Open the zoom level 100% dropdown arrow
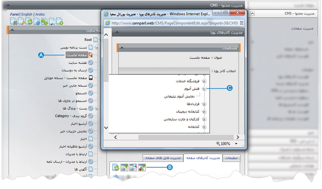 236,144
